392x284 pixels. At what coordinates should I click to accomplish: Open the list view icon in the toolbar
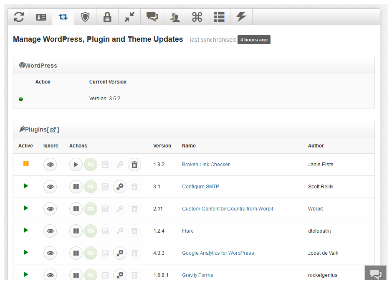pos(219,17)
